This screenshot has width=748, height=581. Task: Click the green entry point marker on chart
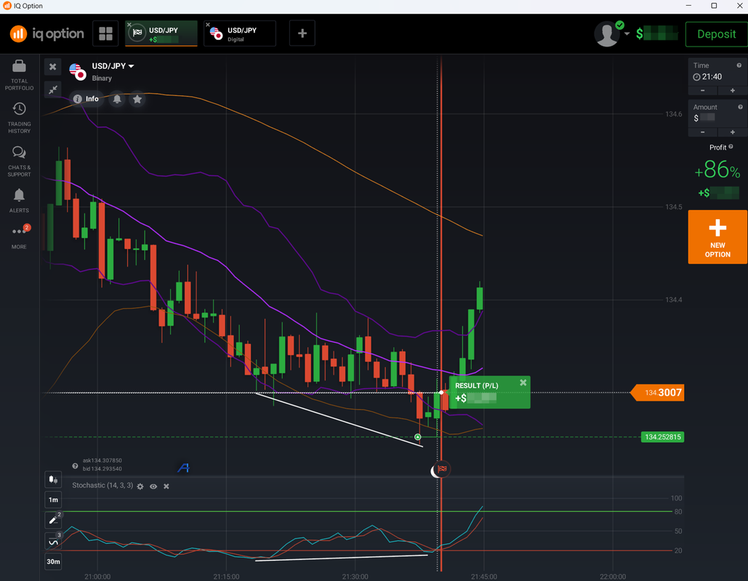point(418,437)
